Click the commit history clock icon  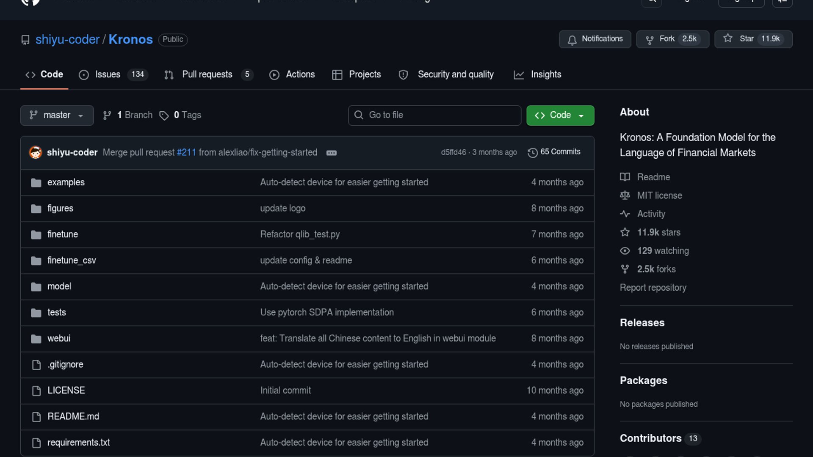click(532, 152)
